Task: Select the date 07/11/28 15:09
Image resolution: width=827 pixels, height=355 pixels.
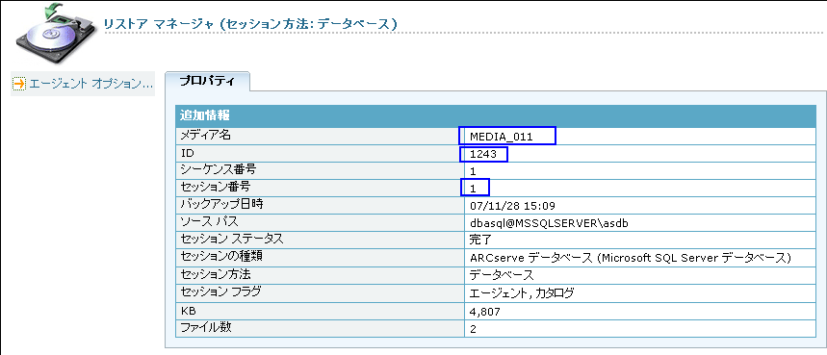Action: click(x=512, y=206)
